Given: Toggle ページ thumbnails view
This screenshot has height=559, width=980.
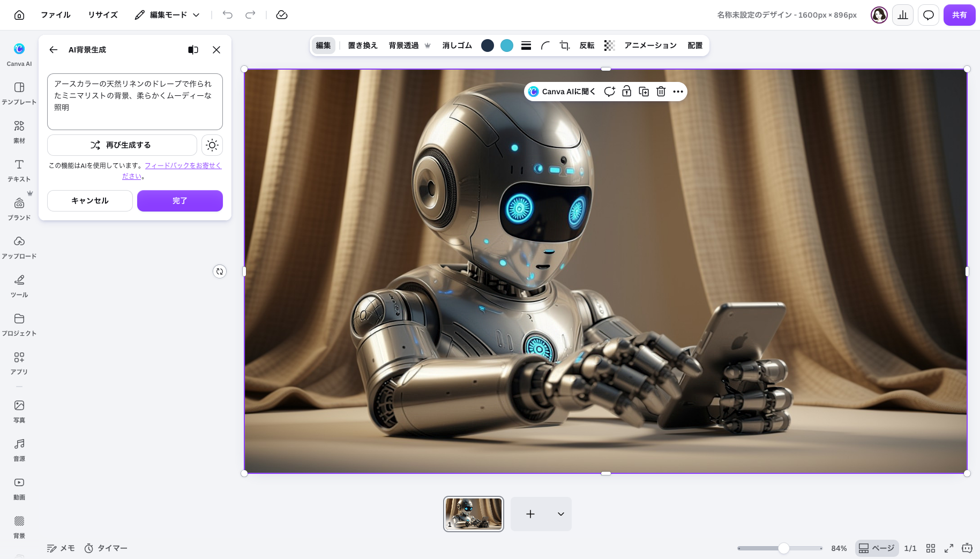Looking at the screenshot, I should pyautogui.click(x=877, y=548).
